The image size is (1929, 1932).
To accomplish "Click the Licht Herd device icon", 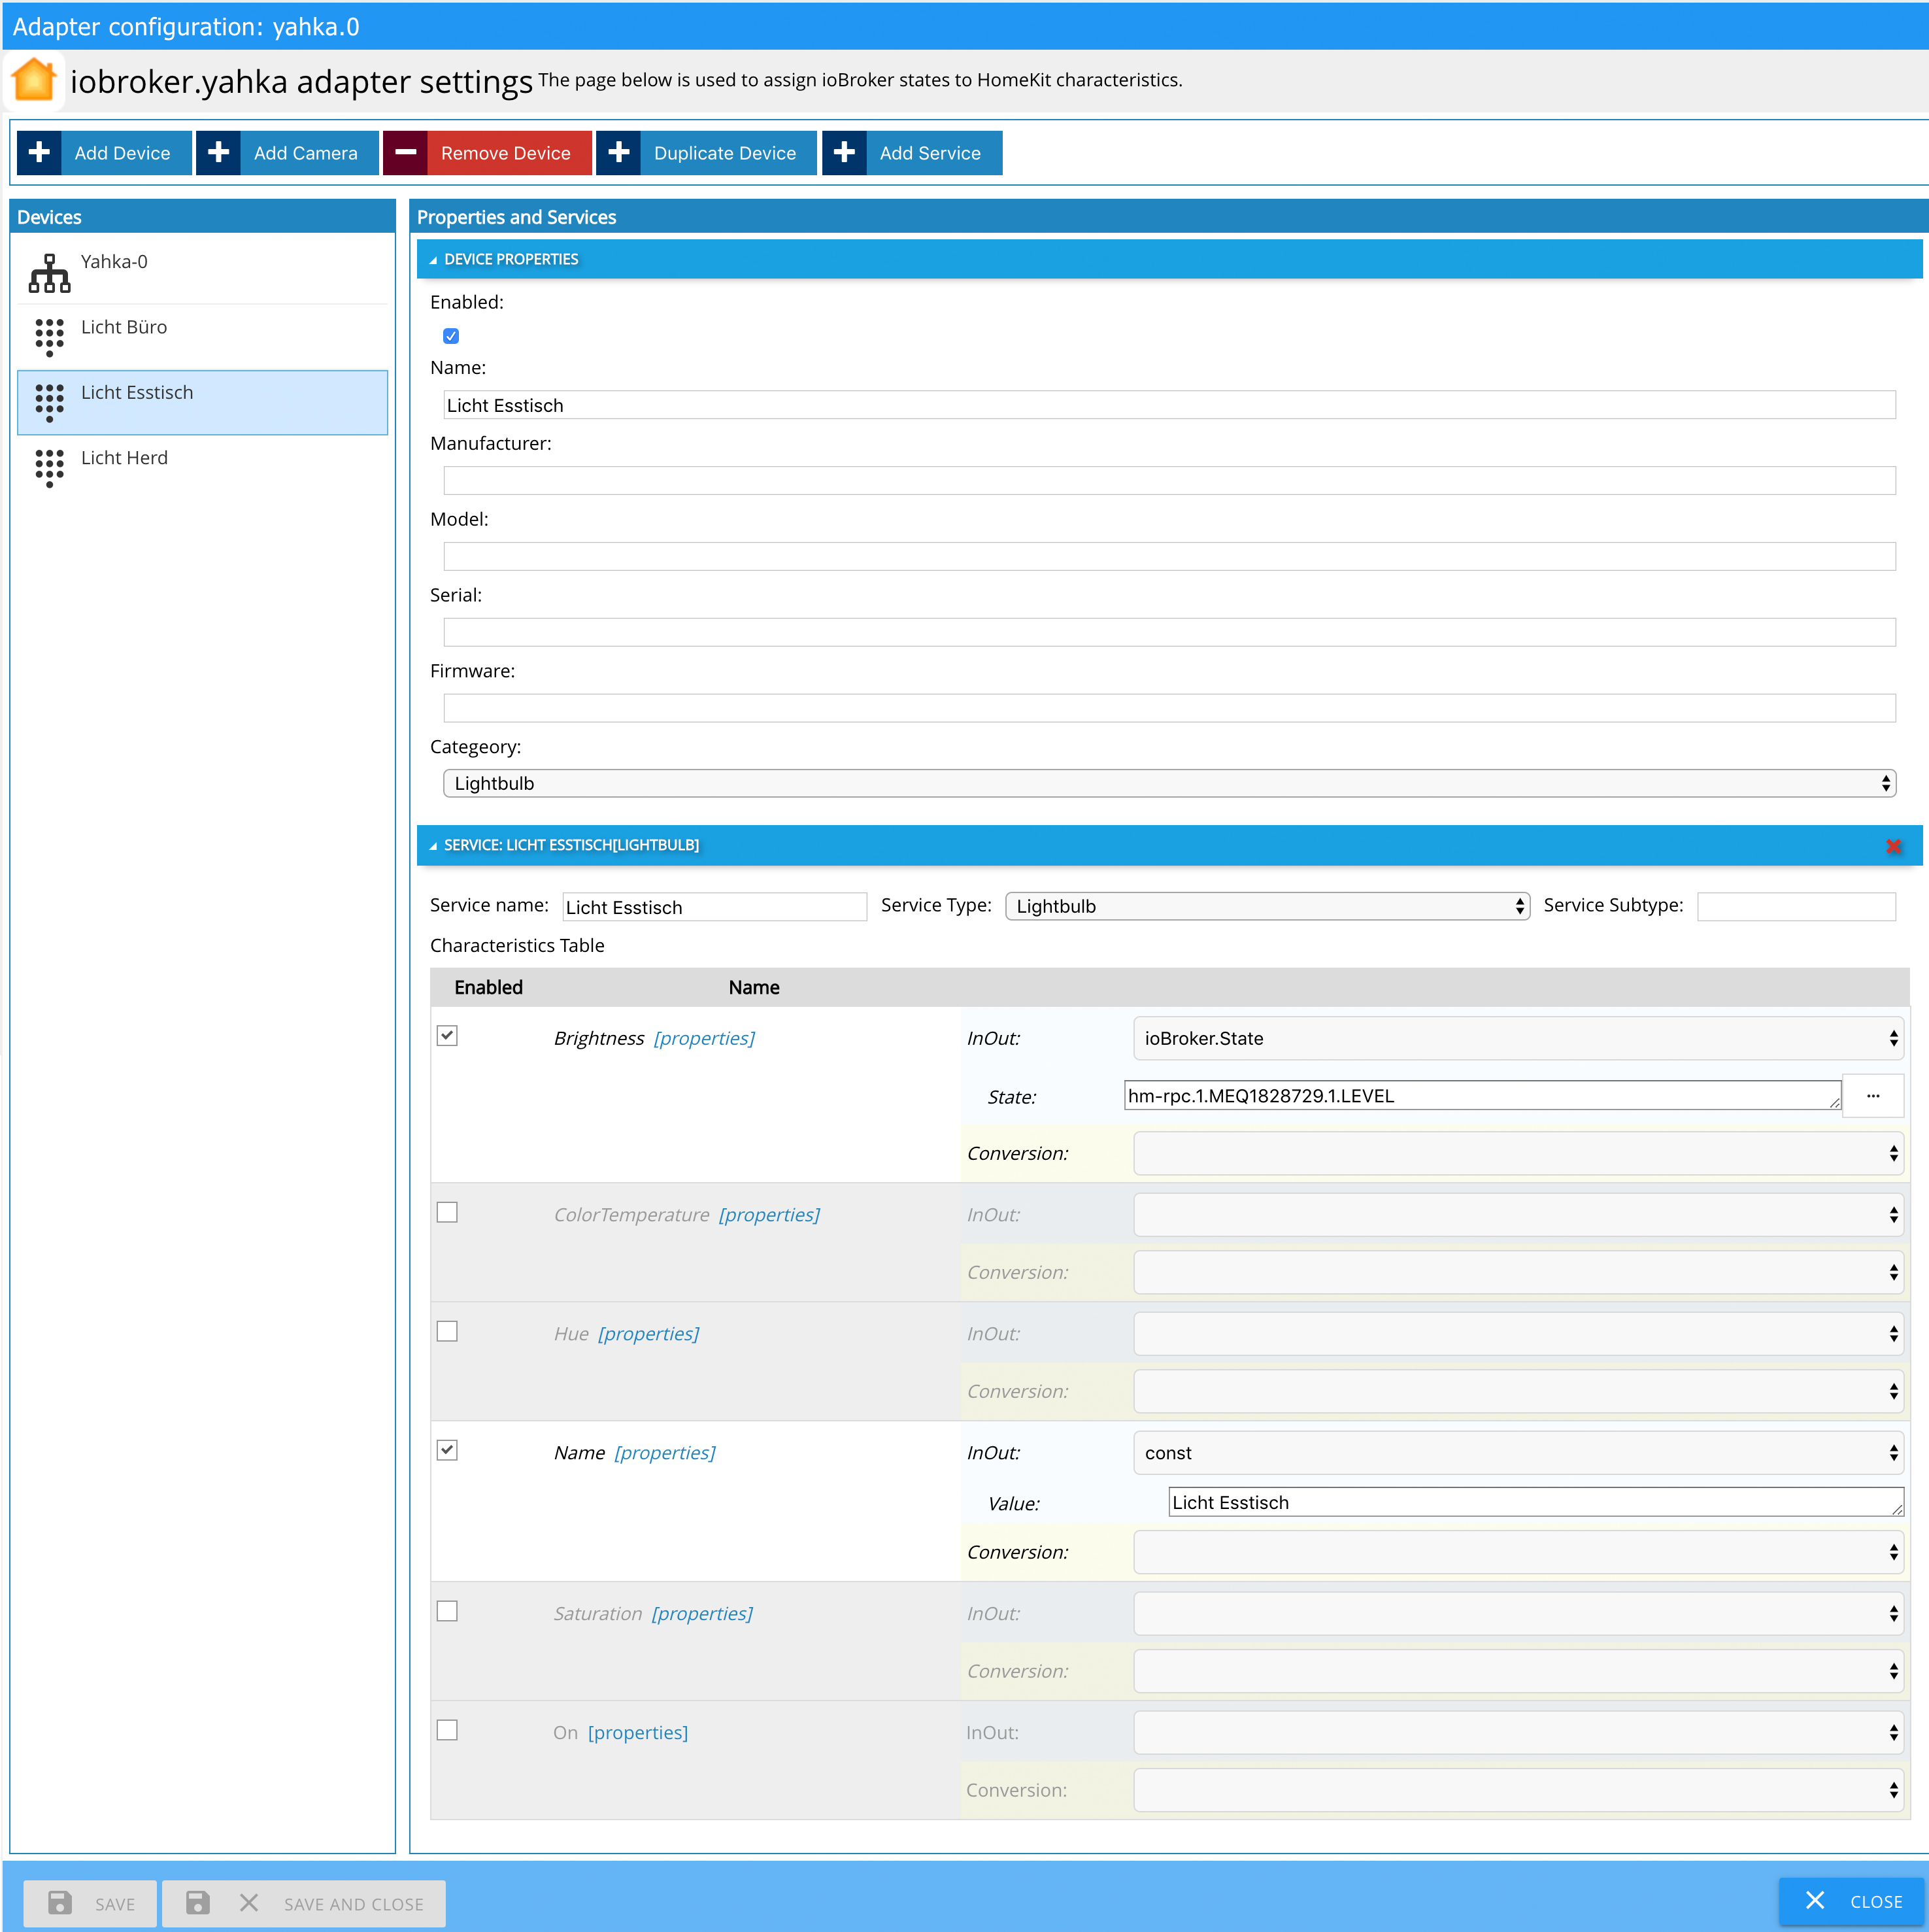I will pyautogui.click(x=49, y=467).
